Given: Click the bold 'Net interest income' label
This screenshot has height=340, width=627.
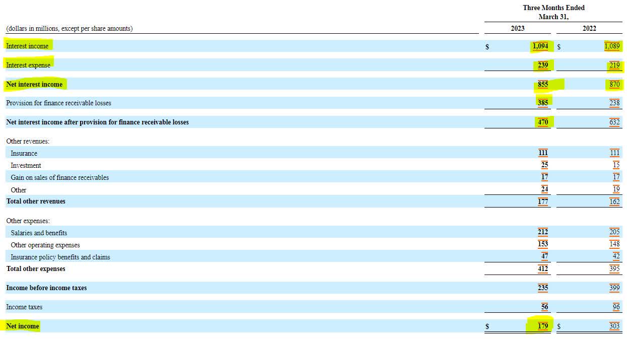Looking at the screenshot, I should tap(34, 84).
